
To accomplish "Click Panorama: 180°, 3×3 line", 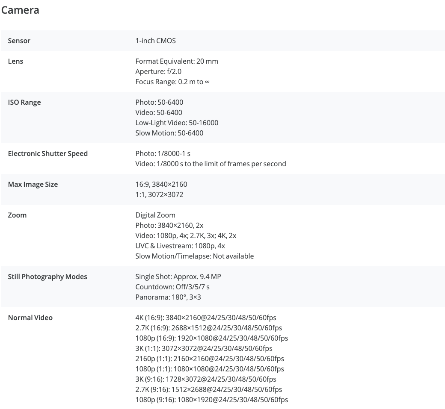I will click(168, 297).
